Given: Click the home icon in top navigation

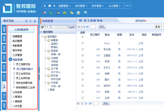Looking at the screenshot, I should [x=49, y=6].
